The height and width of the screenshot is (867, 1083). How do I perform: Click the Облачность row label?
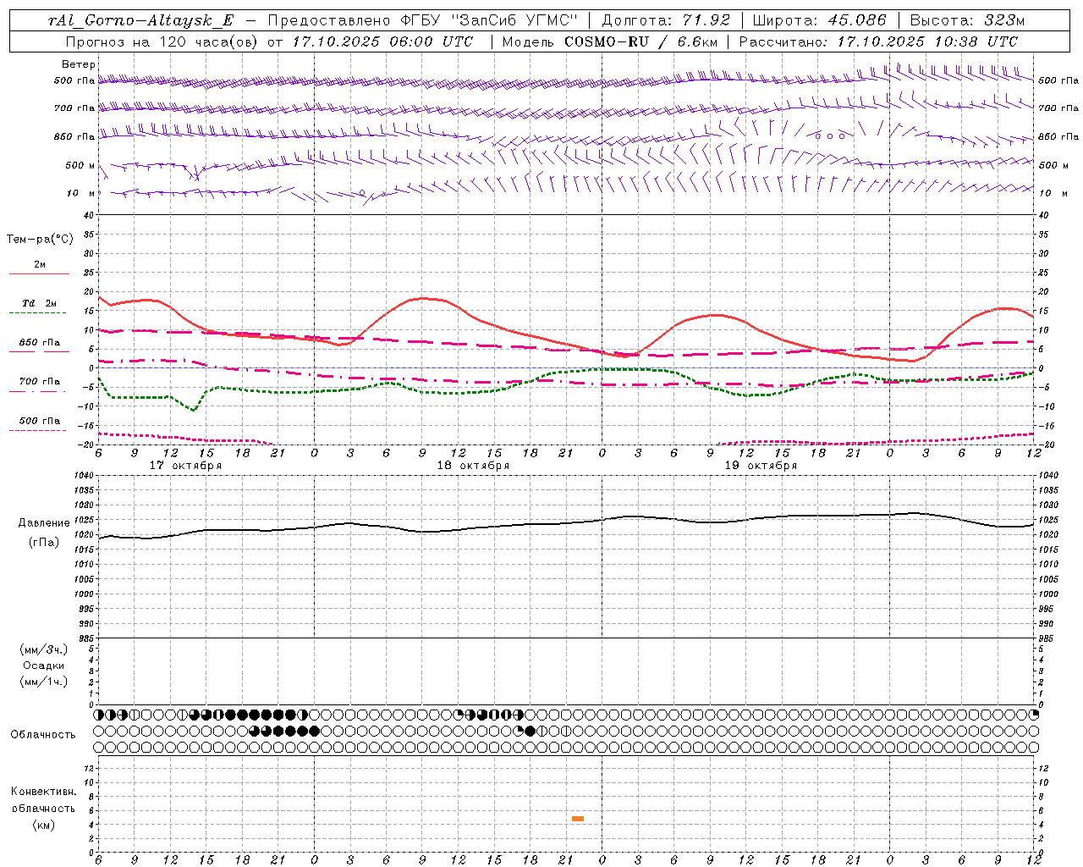(x=43, y=735)
